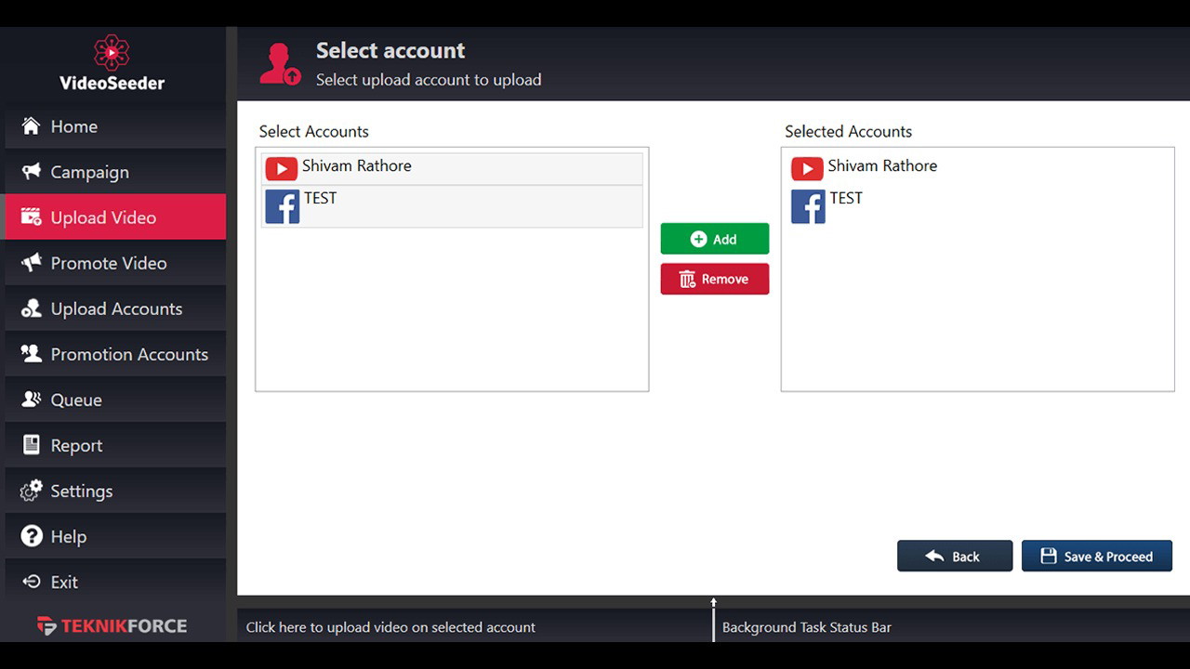Click the YouTube icon in Select Accounts list
The width and height of the screenshot is (1190, 669).
(281, 168)
